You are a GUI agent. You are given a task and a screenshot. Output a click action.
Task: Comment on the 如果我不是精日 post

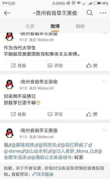pyautogui.click(x=55, y=114)
